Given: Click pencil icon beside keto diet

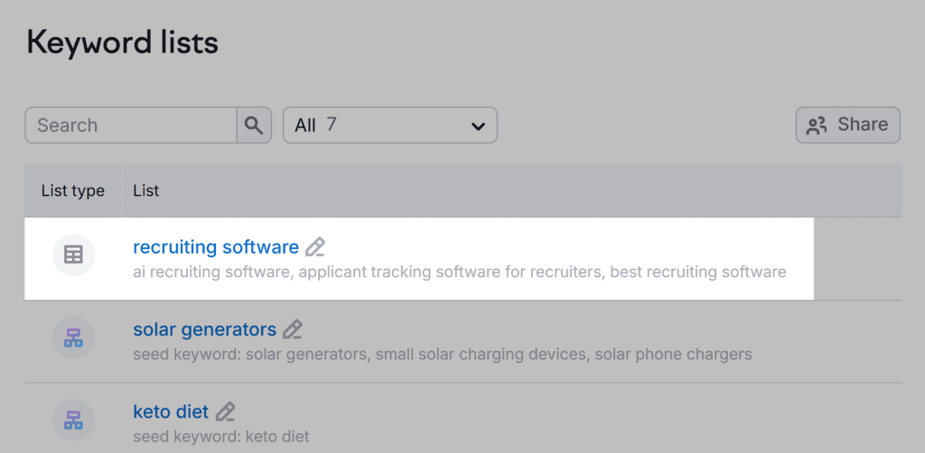Looking at the screenshot, I should [225, 412].
